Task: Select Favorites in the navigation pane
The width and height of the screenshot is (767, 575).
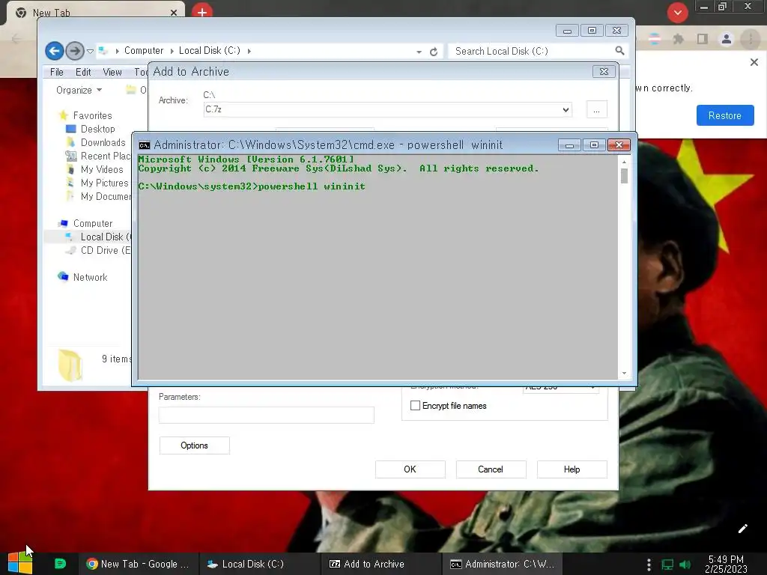Action: (92, 115)
